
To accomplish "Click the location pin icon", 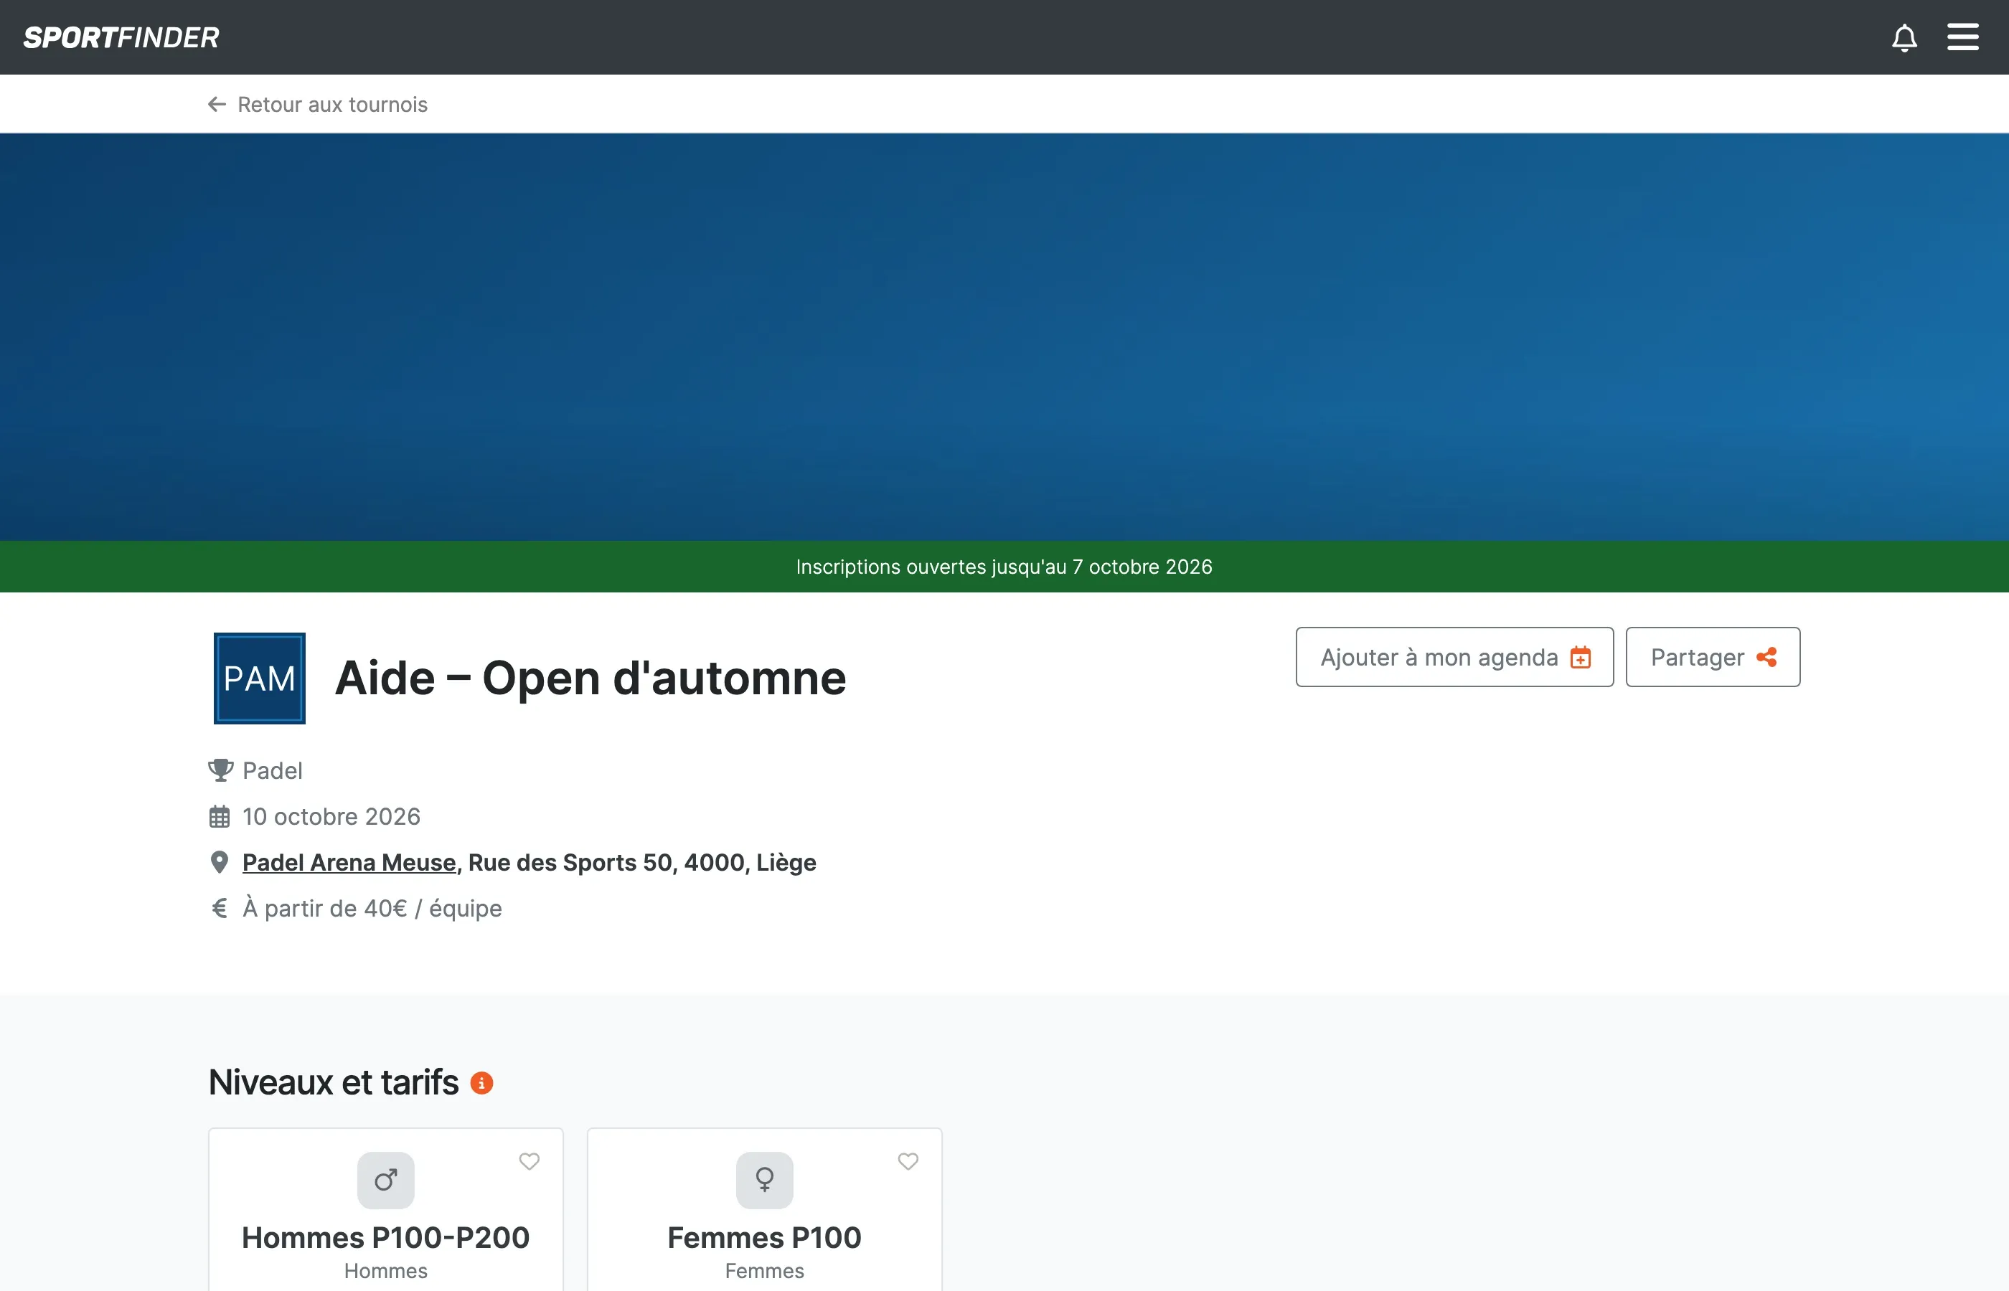I will [x=220, y=863].
